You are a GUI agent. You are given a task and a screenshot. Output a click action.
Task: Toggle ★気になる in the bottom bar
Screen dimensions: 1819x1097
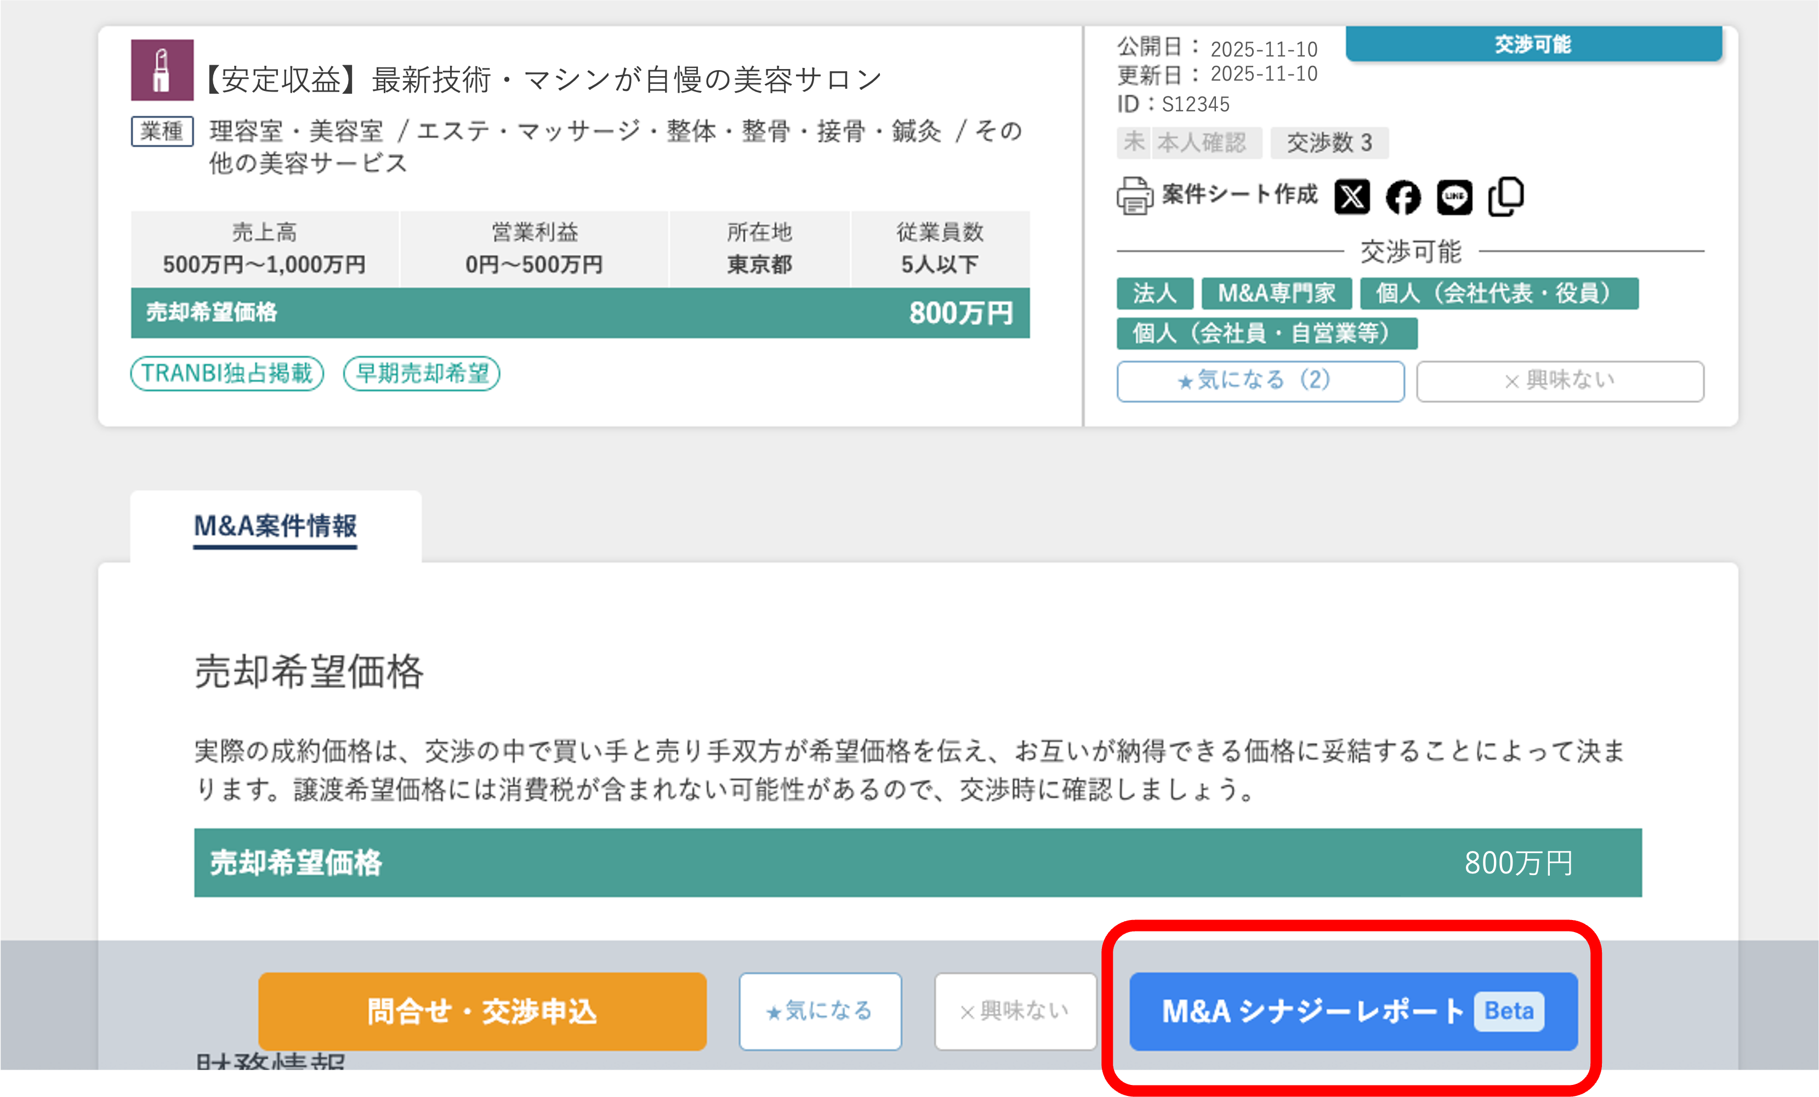[820, 1010]
